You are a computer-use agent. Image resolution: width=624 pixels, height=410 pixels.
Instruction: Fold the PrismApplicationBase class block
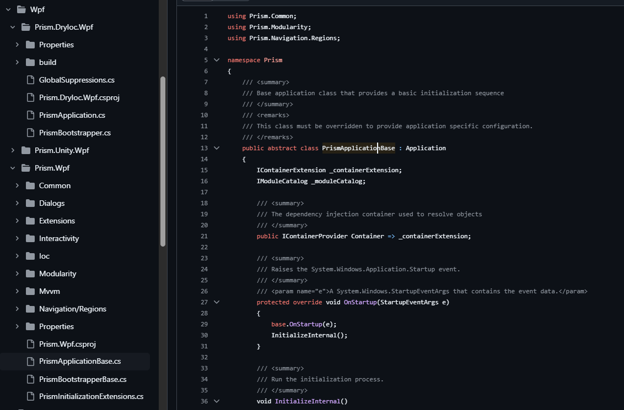click(217, 148)
